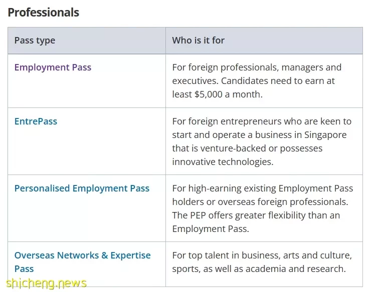
Task: Click the description about top talent in business
Action: click(x=262, y=262)
